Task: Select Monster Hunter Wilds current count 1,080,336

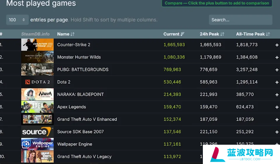Action: (174, 57)
